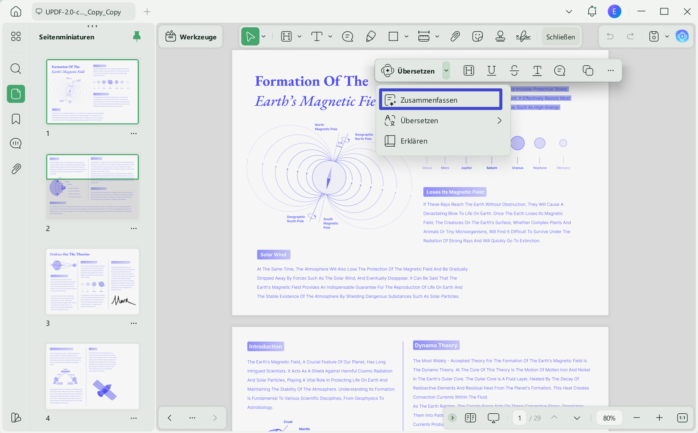Image resolution: width=698 pixels, height=433 pixels.
Task: Open the page 3 thumbnail
Action: coord(93,281)
